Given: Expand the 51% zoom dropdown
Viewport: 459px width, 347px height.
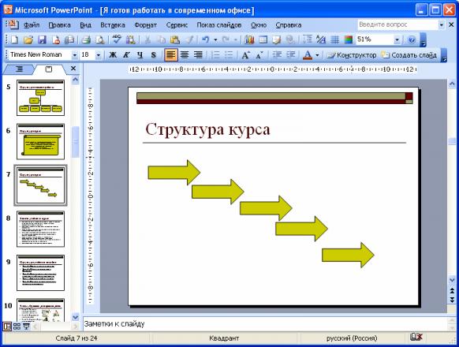Looking at the screenshot, I should [397, 39].
